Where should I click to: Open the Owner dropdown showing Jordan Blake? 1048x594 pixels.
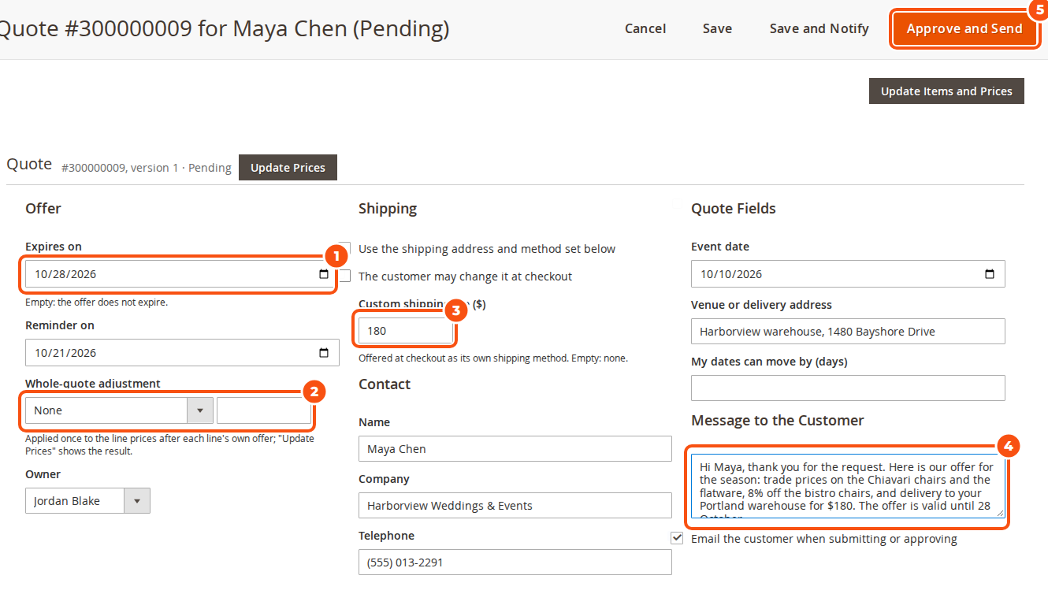[x=87, y=501]
